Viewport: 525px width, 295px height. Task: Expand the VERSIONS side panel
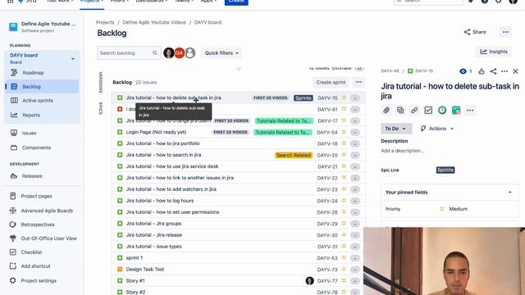pyautogui.click(x=101, y=82)
